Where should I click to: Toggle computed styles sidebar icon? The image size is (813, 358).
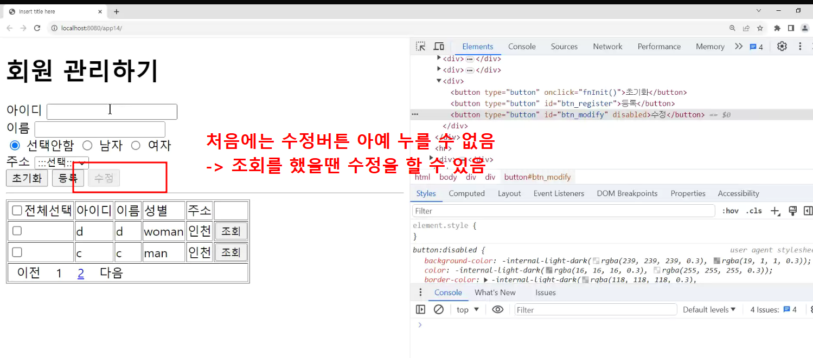(x=808, y=211)
